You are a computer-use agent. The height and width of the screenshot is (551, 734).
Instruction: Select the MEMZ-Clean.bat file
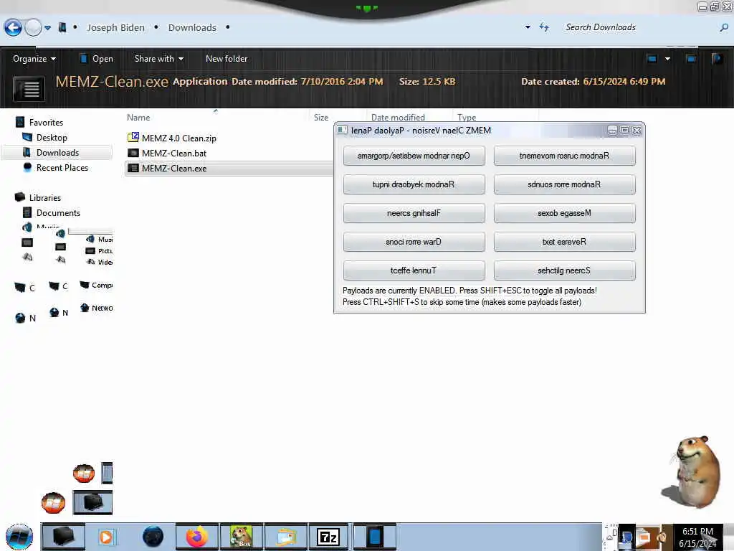click(x=173, y=154)
